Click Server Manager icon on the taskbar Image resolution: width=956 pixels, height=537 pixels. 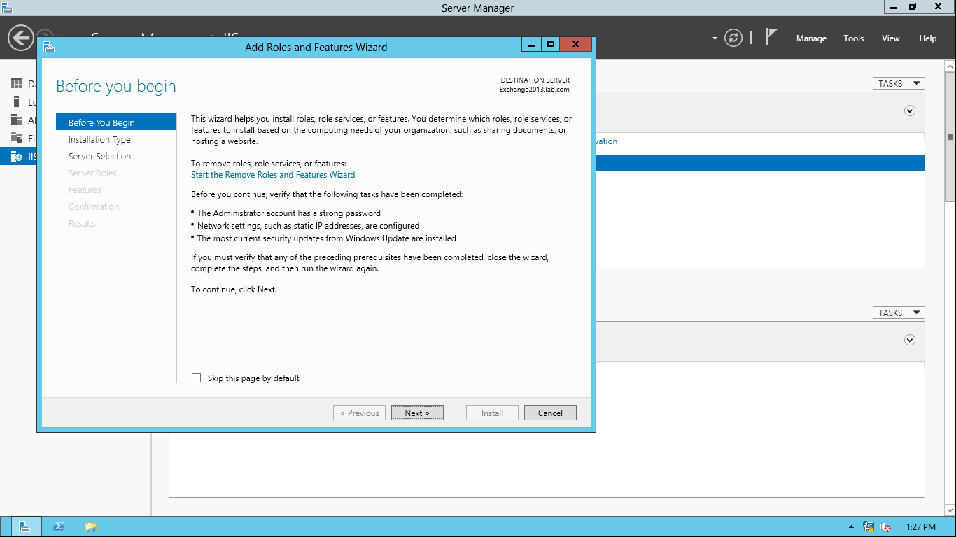[x=24, y=527]
